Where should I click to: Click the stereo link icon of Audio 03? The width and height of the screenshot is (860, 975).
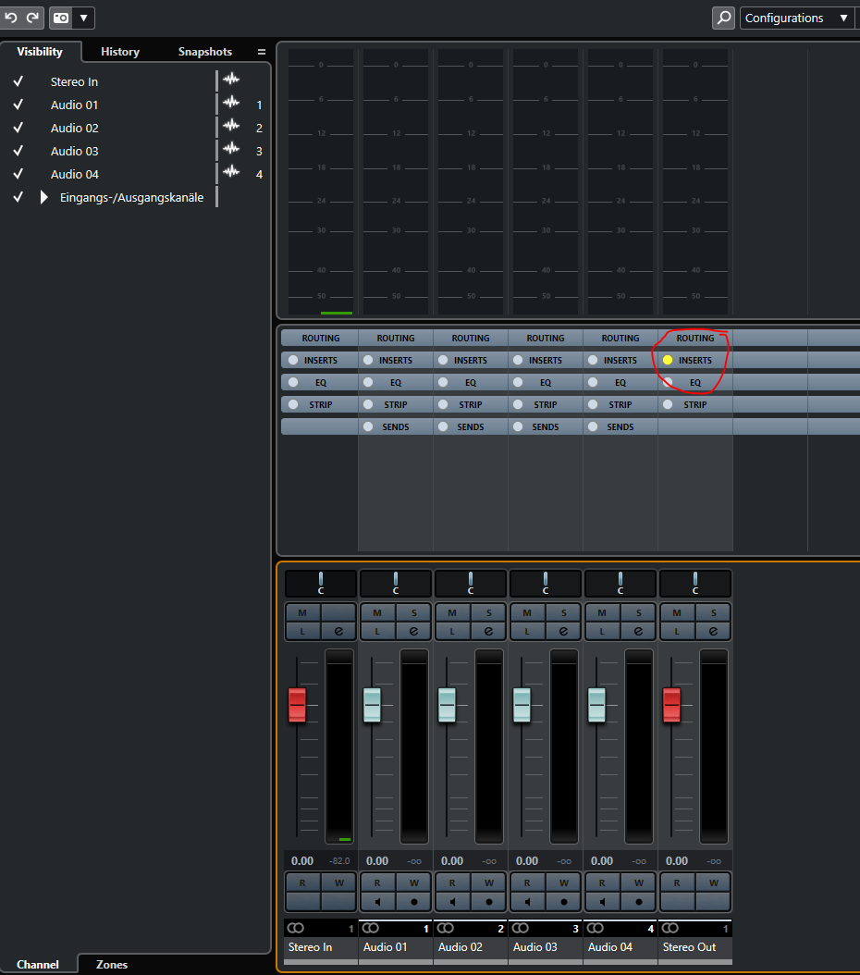point(520,928)
